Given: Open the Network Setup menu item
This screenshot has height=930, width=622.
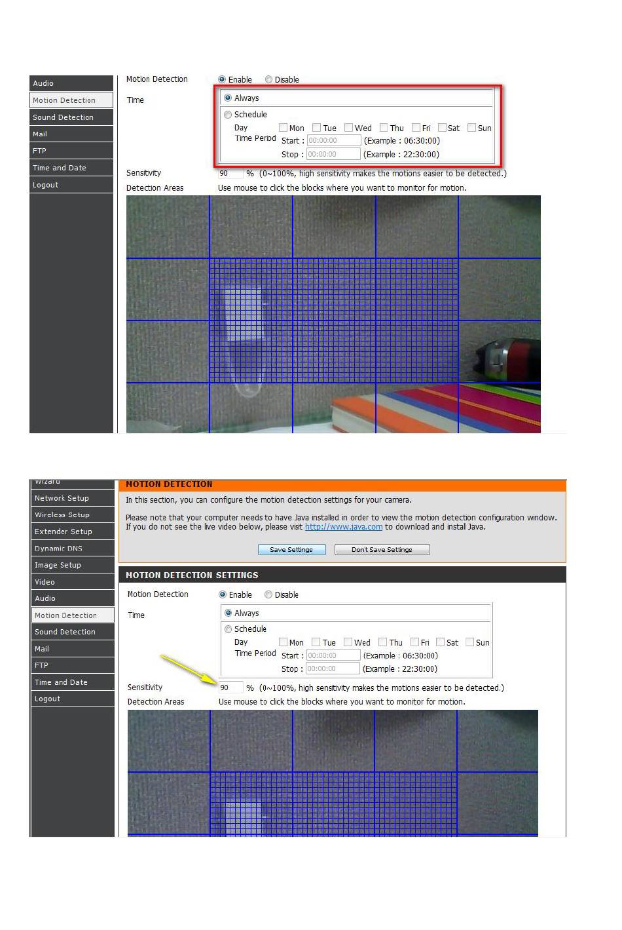Looking at the screenshot, I should tap(72, 498).
